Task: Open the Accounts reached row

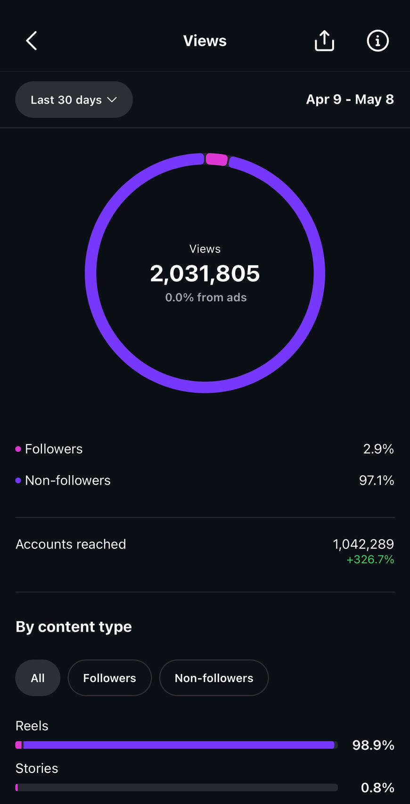Action: pyautogui.click(x=205, y=551)
